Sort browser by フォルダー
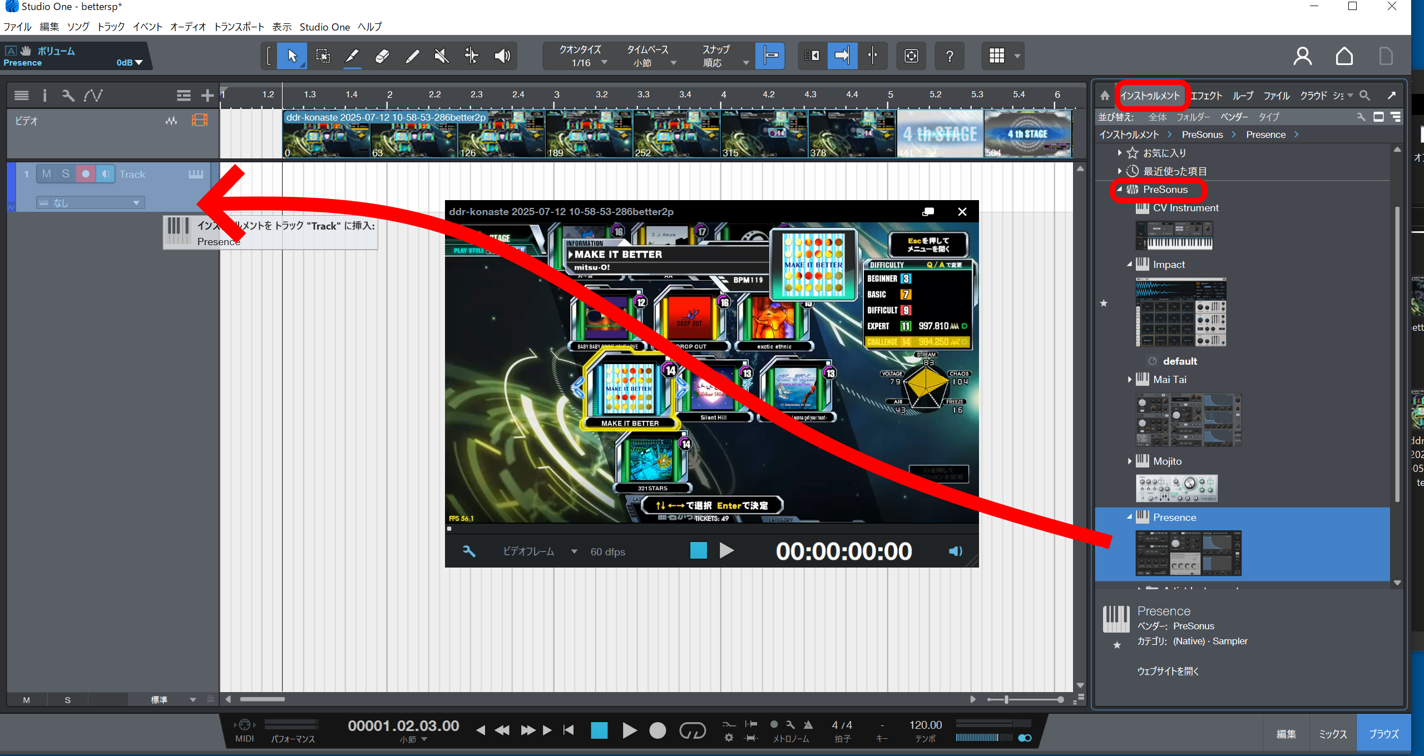 (x=1193, y=117)
